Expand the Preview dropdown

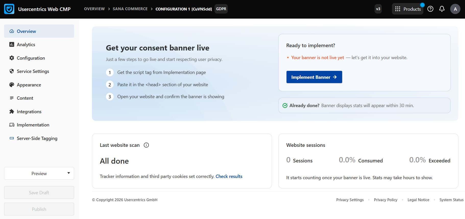click(x=39, y=173)
